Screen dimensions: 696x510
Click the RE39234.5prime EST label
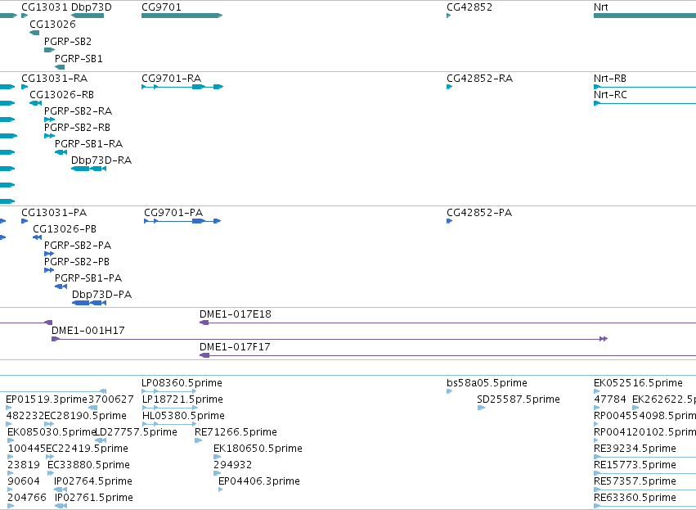click(x=635, y=449)
